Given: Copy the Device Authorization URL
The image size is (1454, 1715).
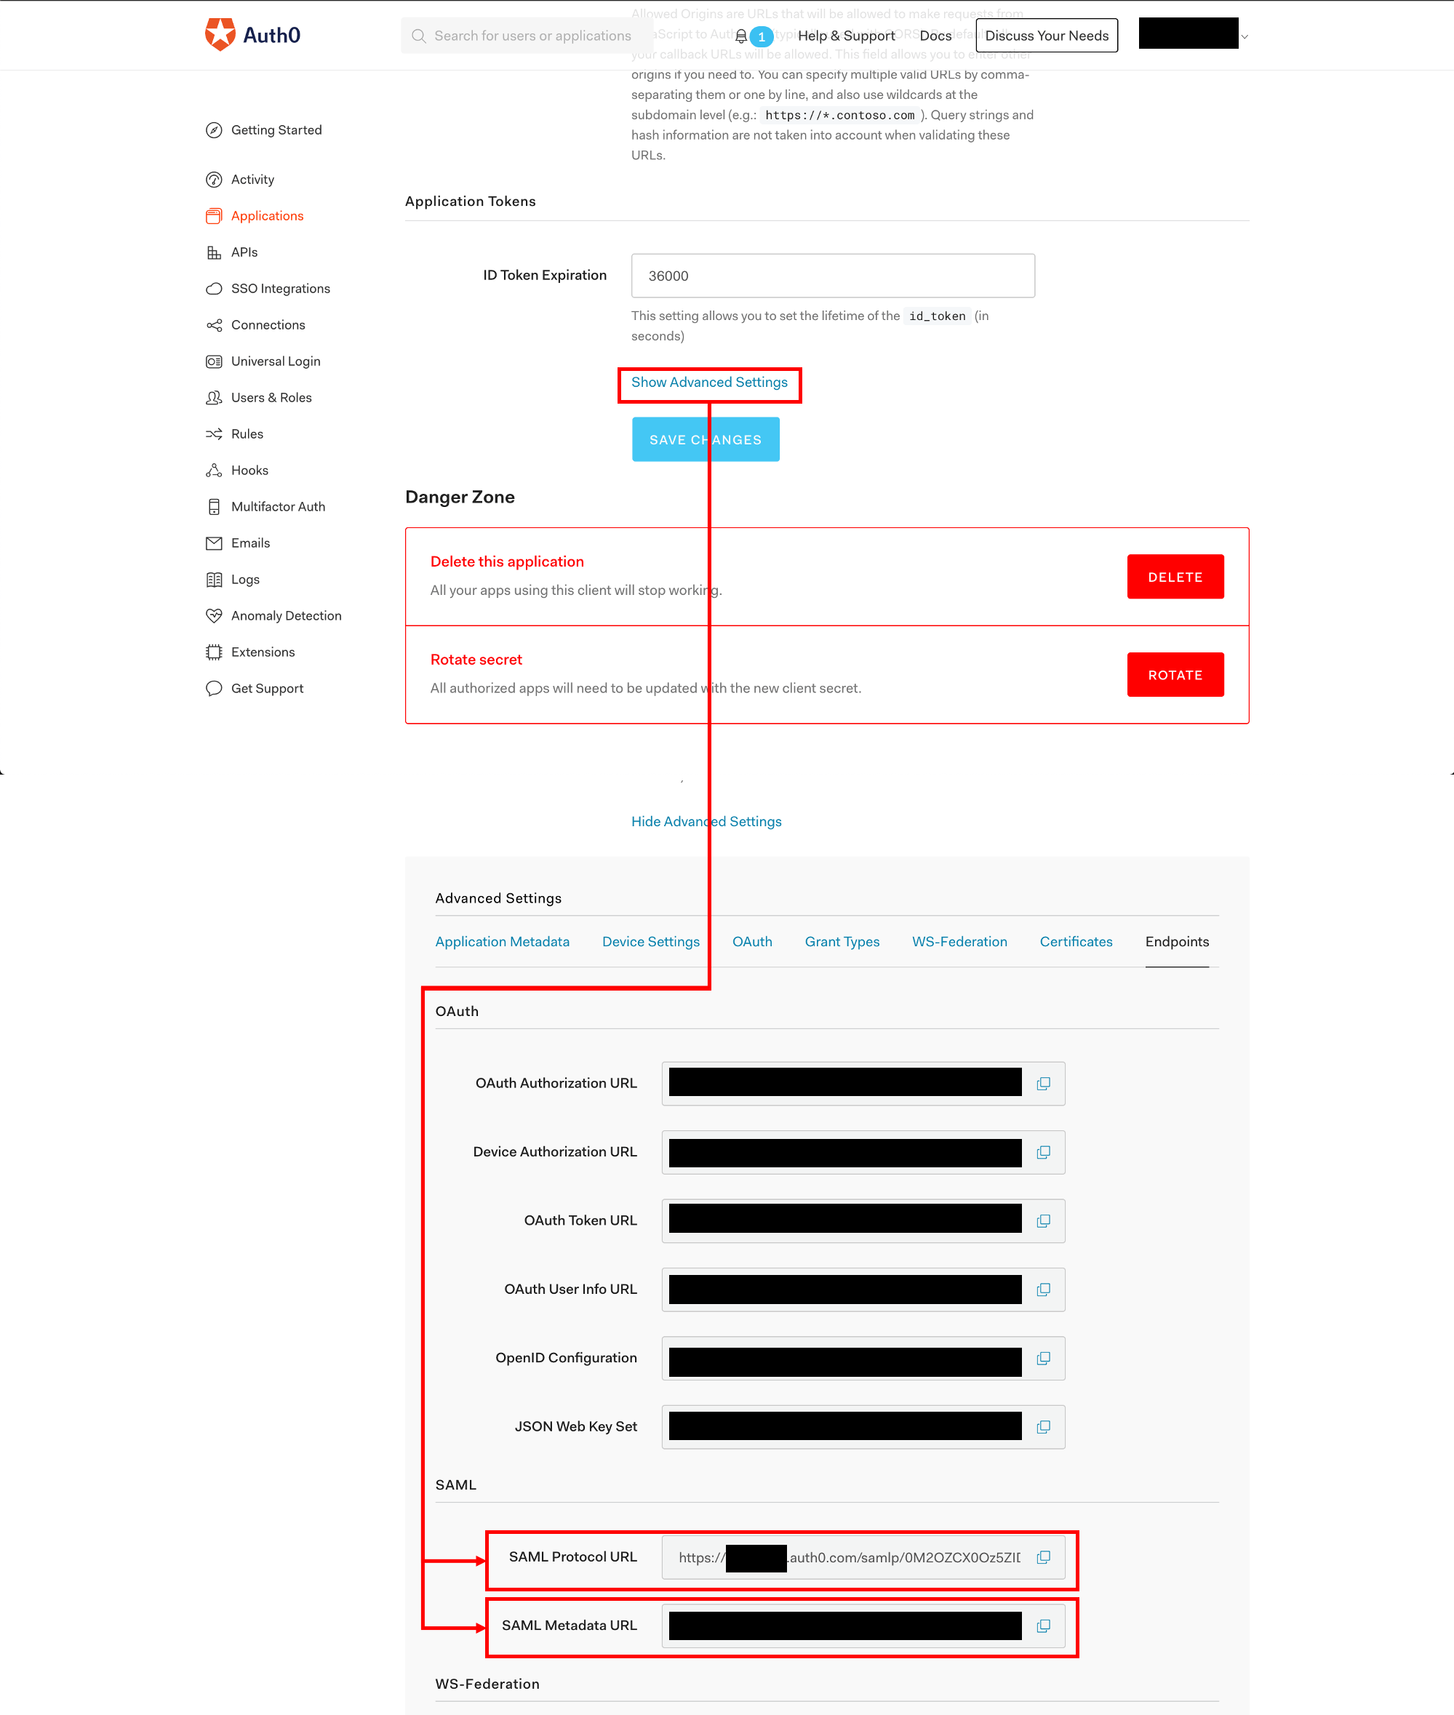Looking at the screenshot, I should coord(1044,1151).
